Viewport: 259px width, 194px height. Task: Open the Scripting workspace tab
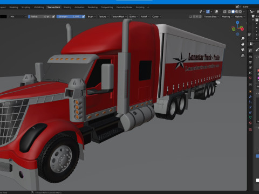140,8
